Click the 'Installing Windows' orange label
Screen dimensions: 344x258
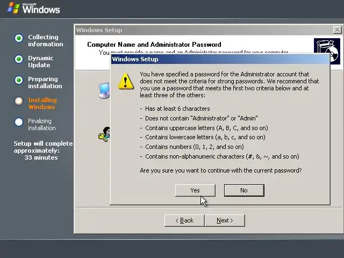[42, 104]
